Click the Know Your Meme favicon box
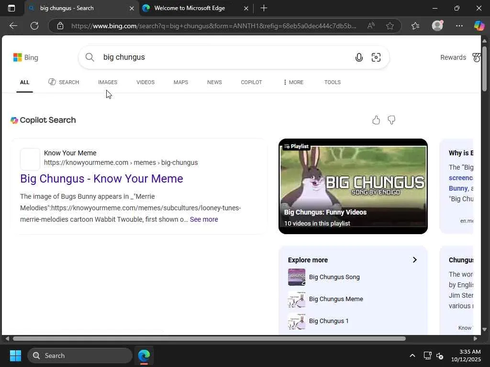Screen dimensions: 490x367 pyautogui.click(x=30, y=159)
